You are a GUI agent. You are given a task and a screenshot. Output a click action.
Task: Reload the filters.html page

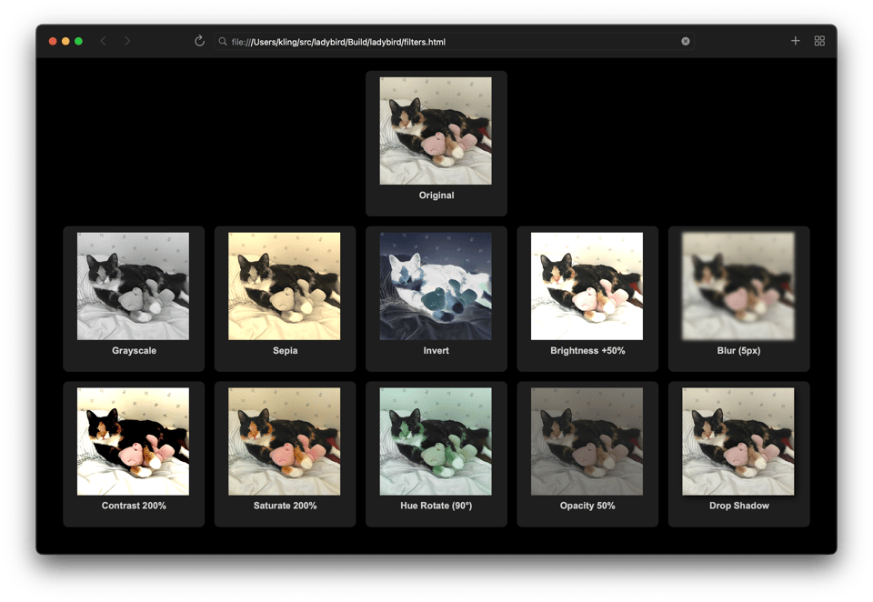[199, 41]
